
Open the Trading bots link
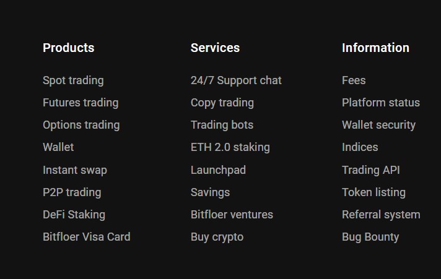pos(222,125)
